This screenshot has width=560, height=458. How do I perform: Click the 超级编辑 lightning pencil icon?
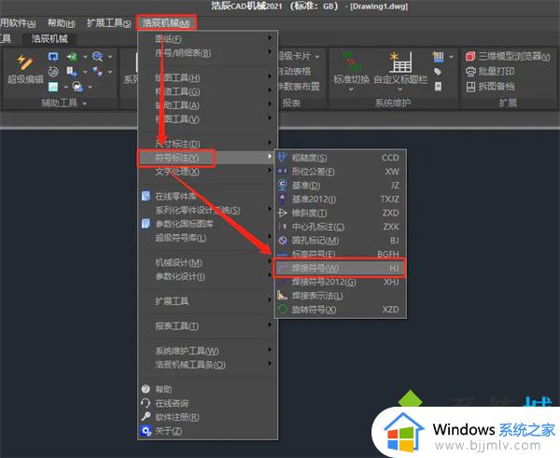[x=25, y=62]
